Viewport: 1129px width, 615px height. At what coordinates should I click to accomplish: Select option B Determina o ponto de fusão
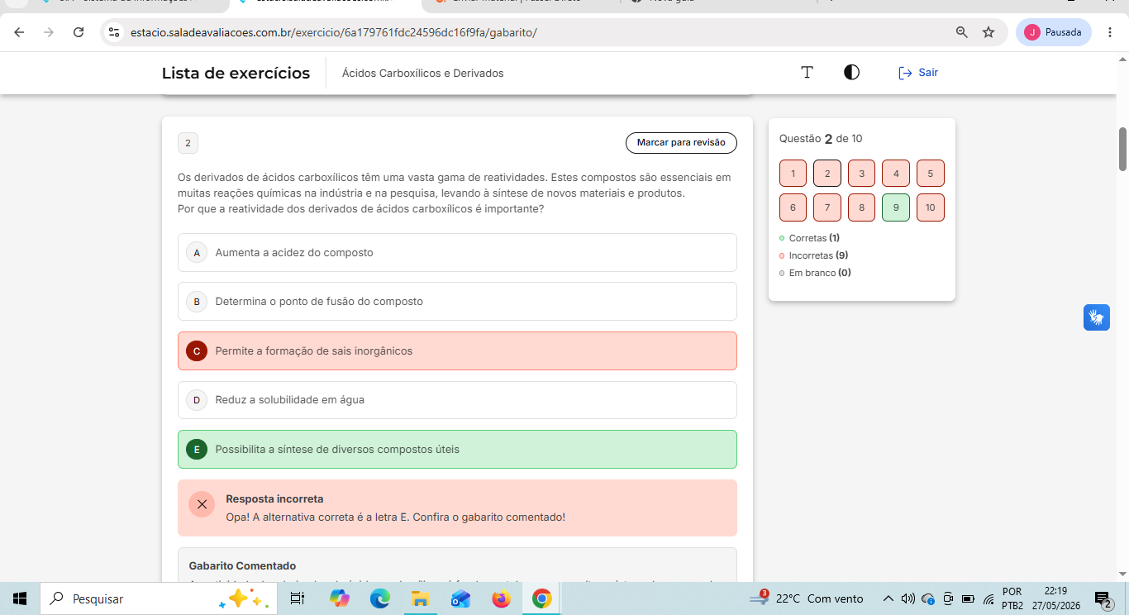(x=457, y=301)
